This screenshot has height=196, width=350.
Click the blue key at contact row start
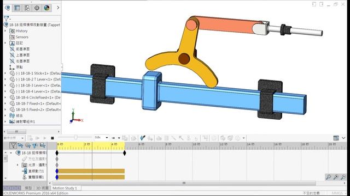tap(57, 177)
